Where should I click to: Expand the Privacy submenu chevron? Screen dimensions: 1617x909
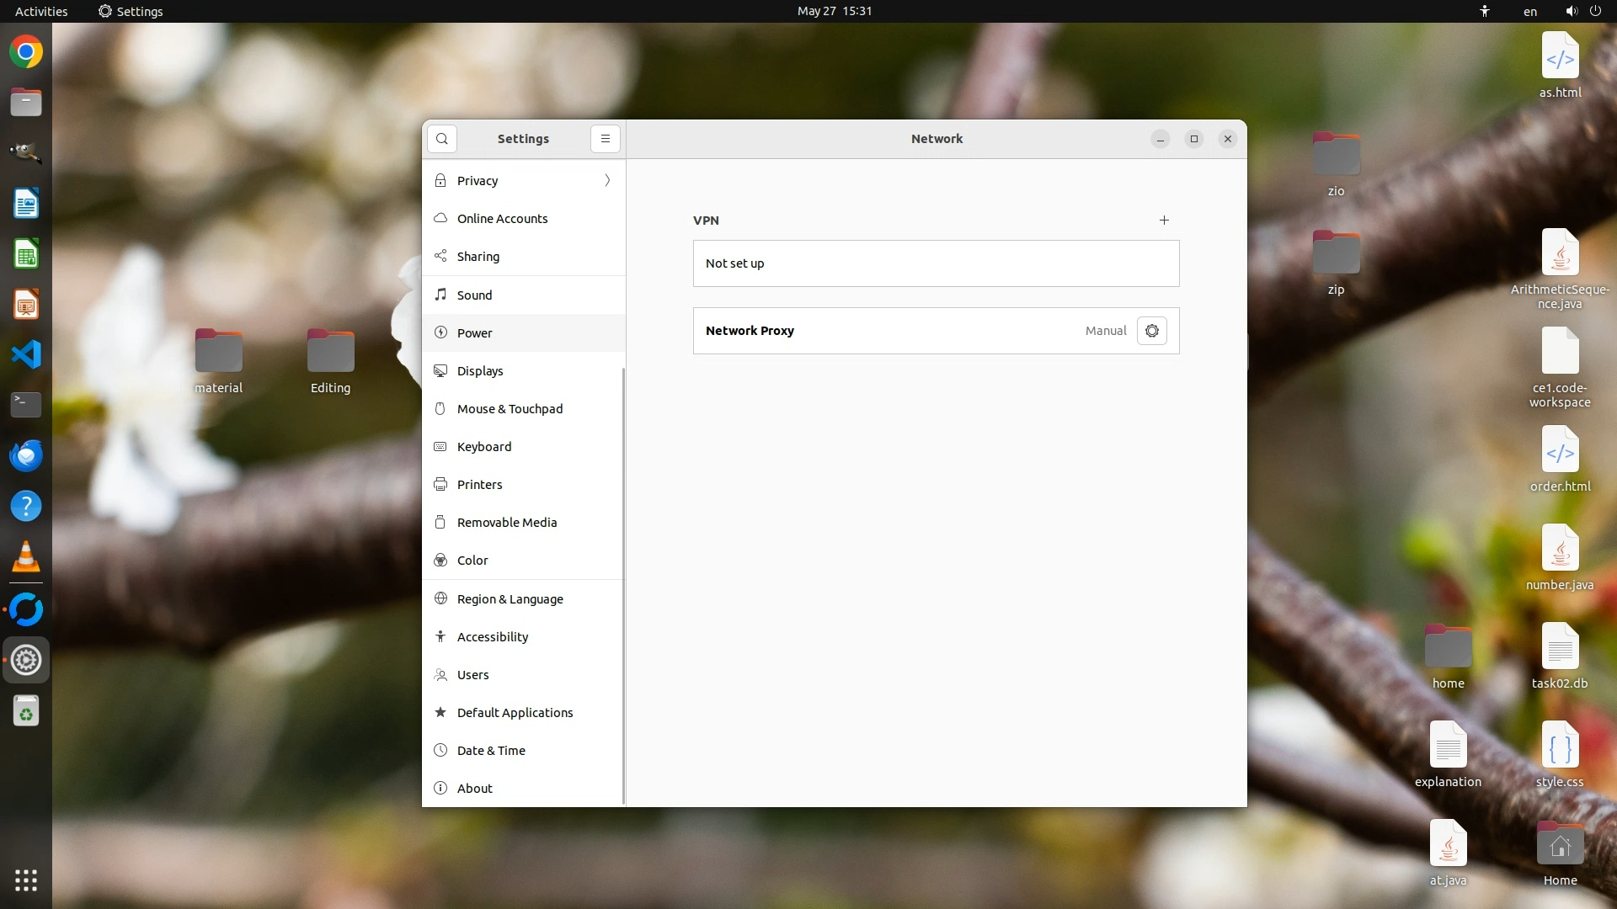pos(607,181)
